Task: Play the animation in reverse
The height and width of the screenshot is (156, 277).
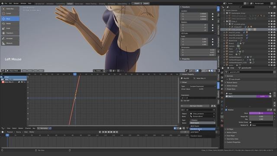Action: coord(109,132)
